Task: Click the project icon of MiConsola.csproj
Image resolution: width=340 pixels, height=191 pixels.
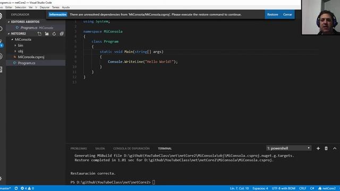Action: click(15, 57)
